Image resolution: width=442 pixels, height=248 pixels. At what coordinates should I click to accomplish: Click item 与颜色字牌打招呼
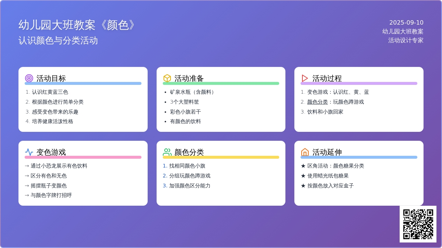51,195
